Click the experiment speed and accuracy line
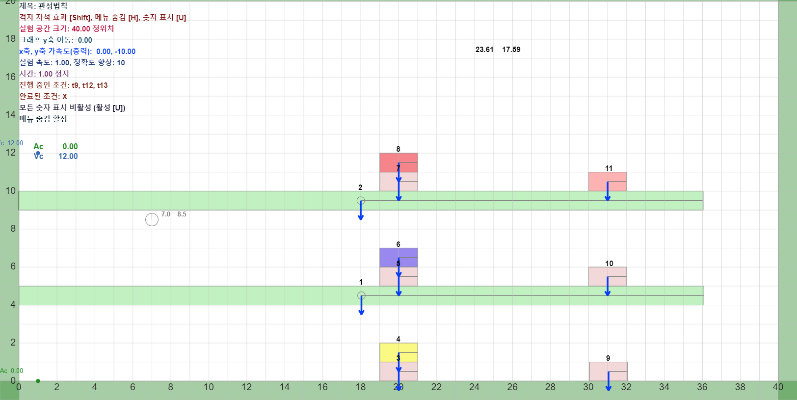 pyautogui.click(x=72, y=62)
